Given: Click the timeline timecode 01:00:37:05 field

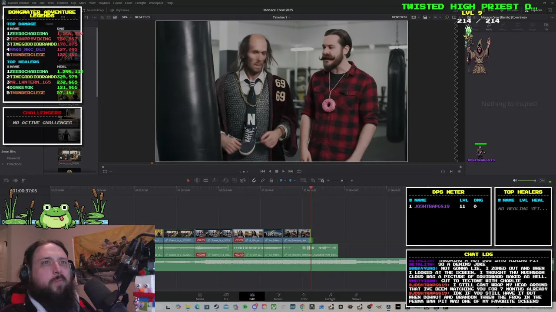Looking at the screenshot, I should [25, 191].
